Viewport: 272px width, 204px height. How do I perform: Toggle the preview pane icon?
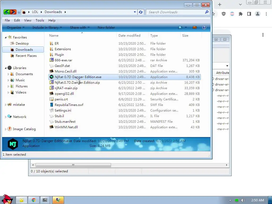click(195, 27)
